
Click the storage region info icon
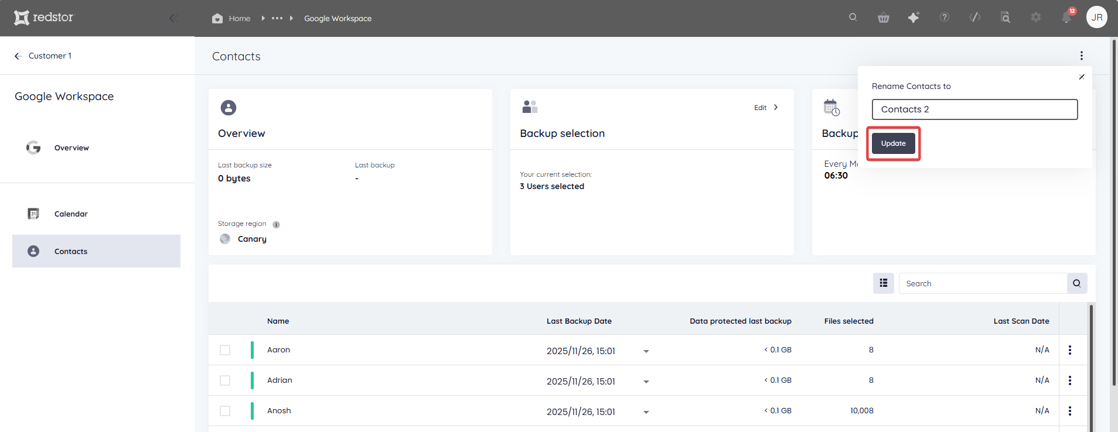pos(276,225)
